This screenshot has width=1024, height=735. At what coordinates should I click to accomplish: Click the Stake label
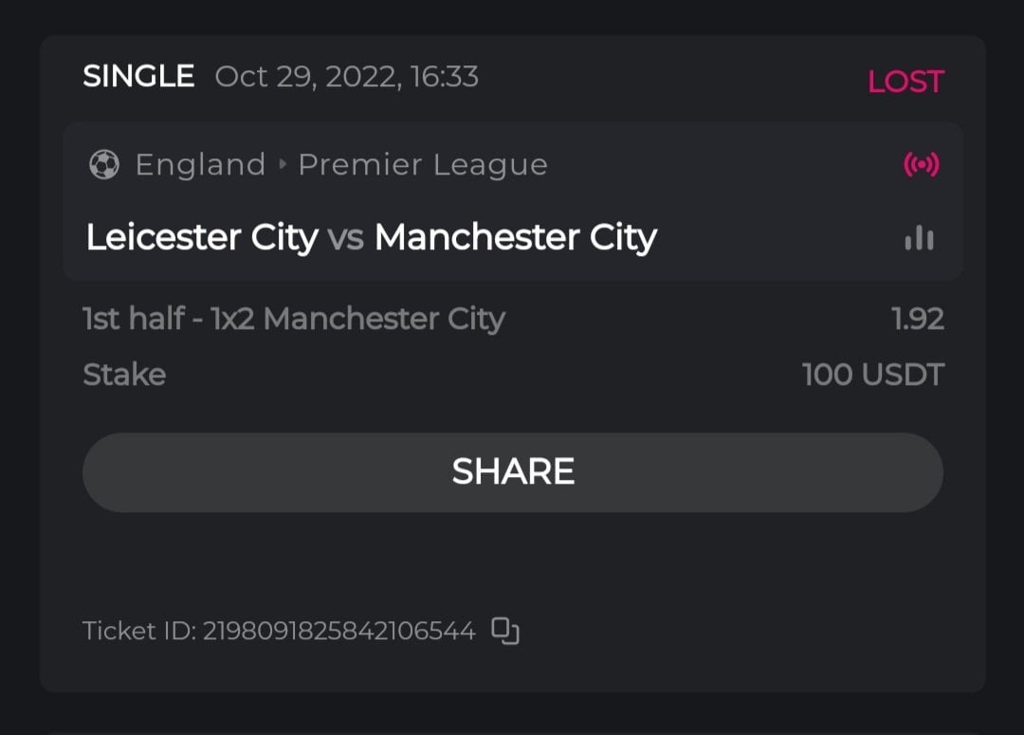point(124,375)
